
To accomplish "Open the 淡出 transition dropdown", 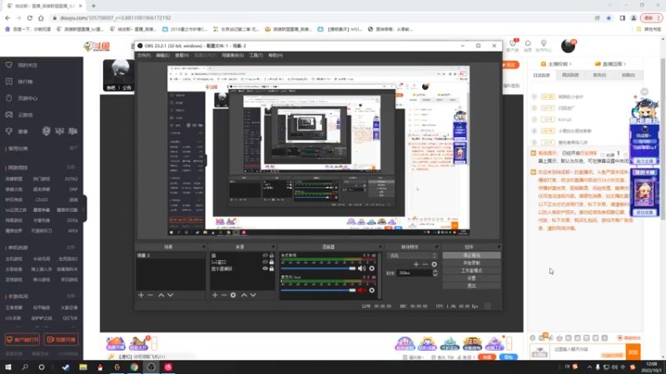I will (x=411, y=256).
